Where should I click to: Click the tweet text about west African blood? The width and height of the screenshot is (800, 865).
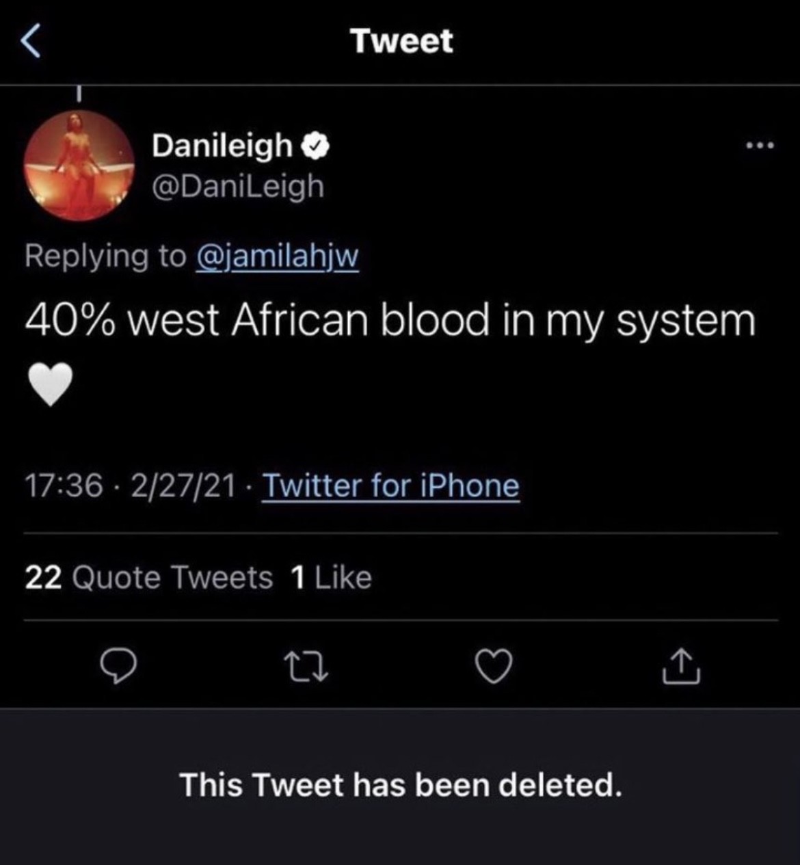(390, 321)
